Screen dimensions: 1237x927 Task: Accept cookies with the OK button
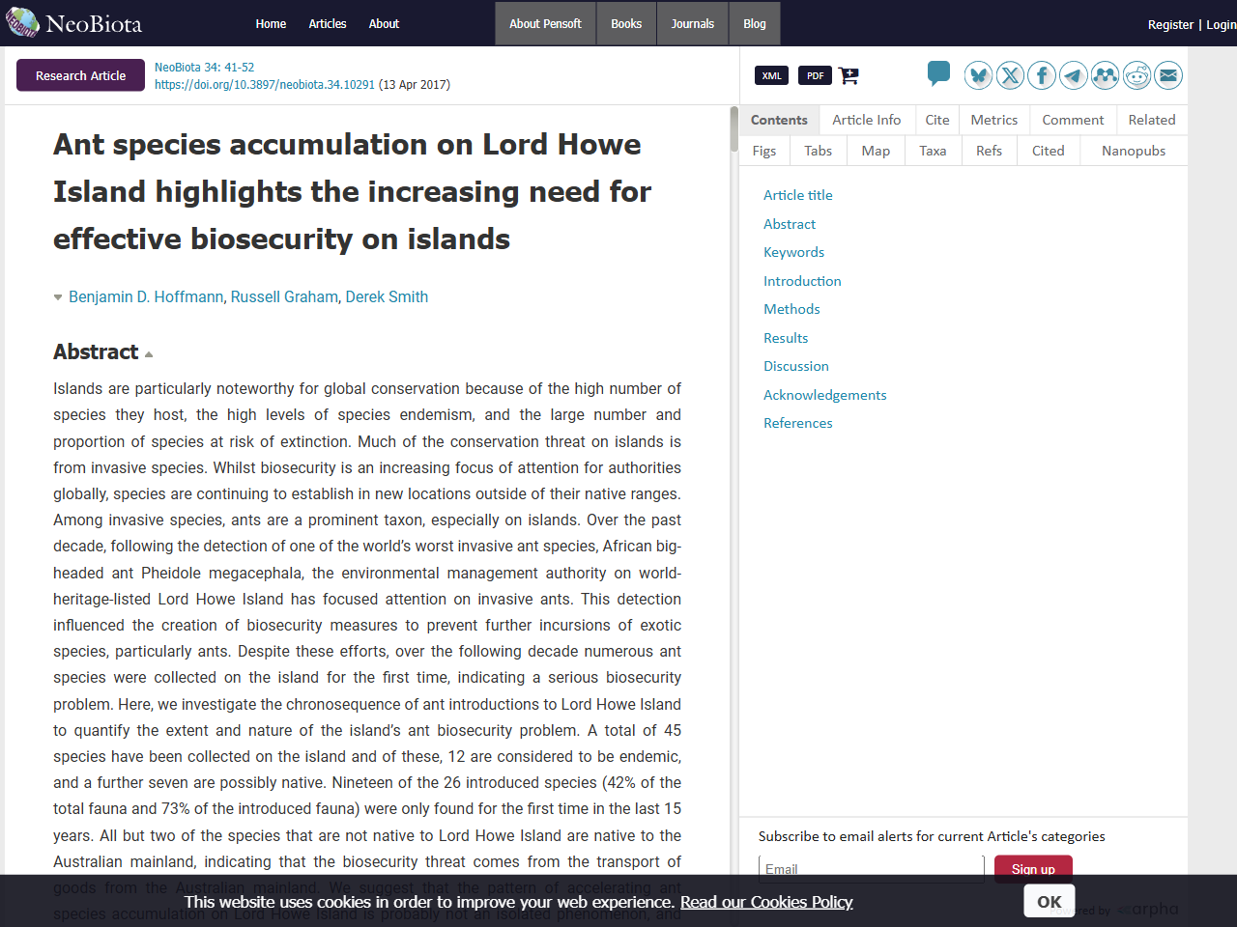tap(1049, 900)
